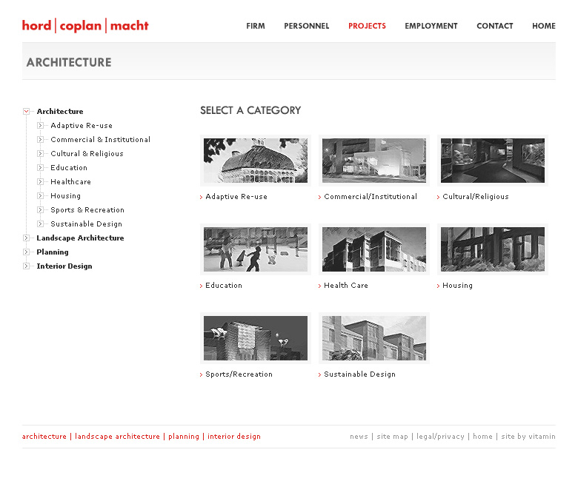The height and width of the screenshot is (481, 578).
Task: Click the arrow icon beside Healthcare in sidebar
Action: [41, 182]
